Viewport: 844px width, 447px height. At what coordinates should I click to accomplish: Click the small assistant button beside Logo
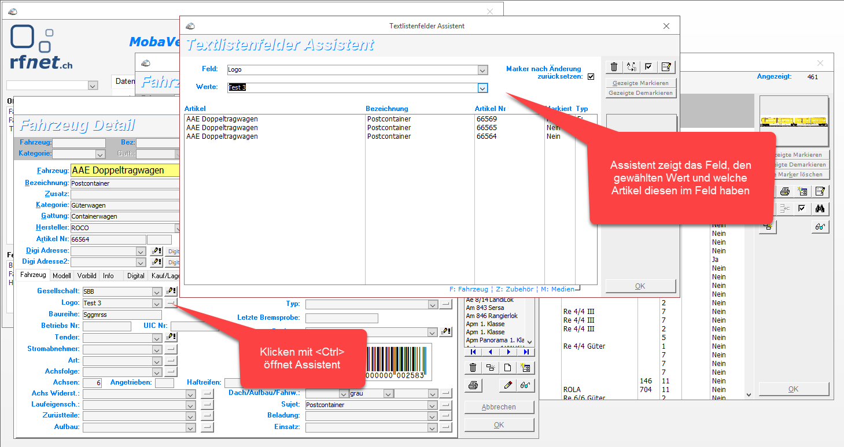click(171, 303)
